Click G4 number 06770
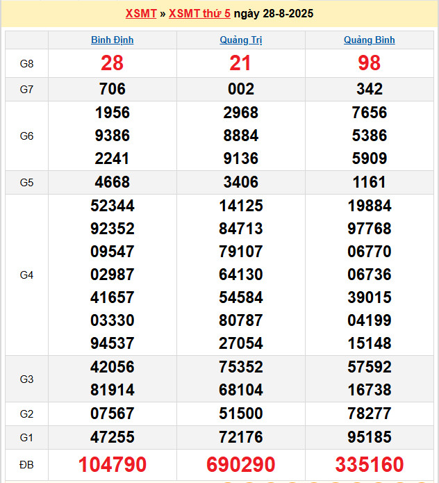The image size is (439, 483). click(x=369, y=252)
